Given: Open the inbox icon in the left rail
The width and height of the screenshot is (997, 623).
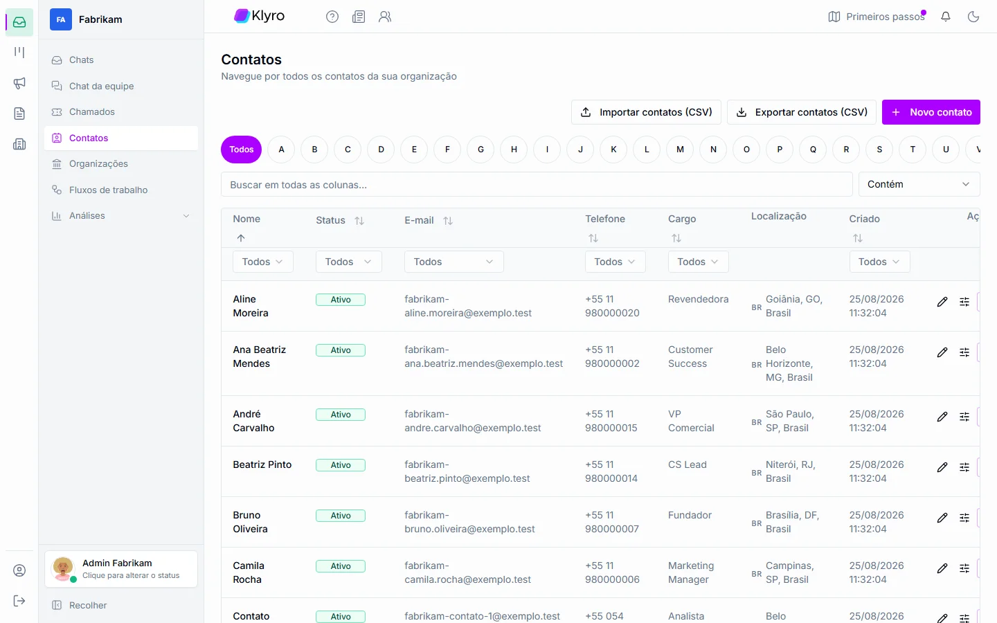Looking at the screenshot, I should pyautogui.click(x=19, y=22).
